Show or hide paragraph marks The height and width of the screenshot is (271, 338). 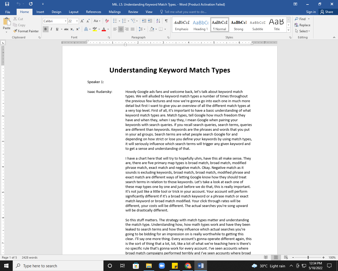[166, 21]
